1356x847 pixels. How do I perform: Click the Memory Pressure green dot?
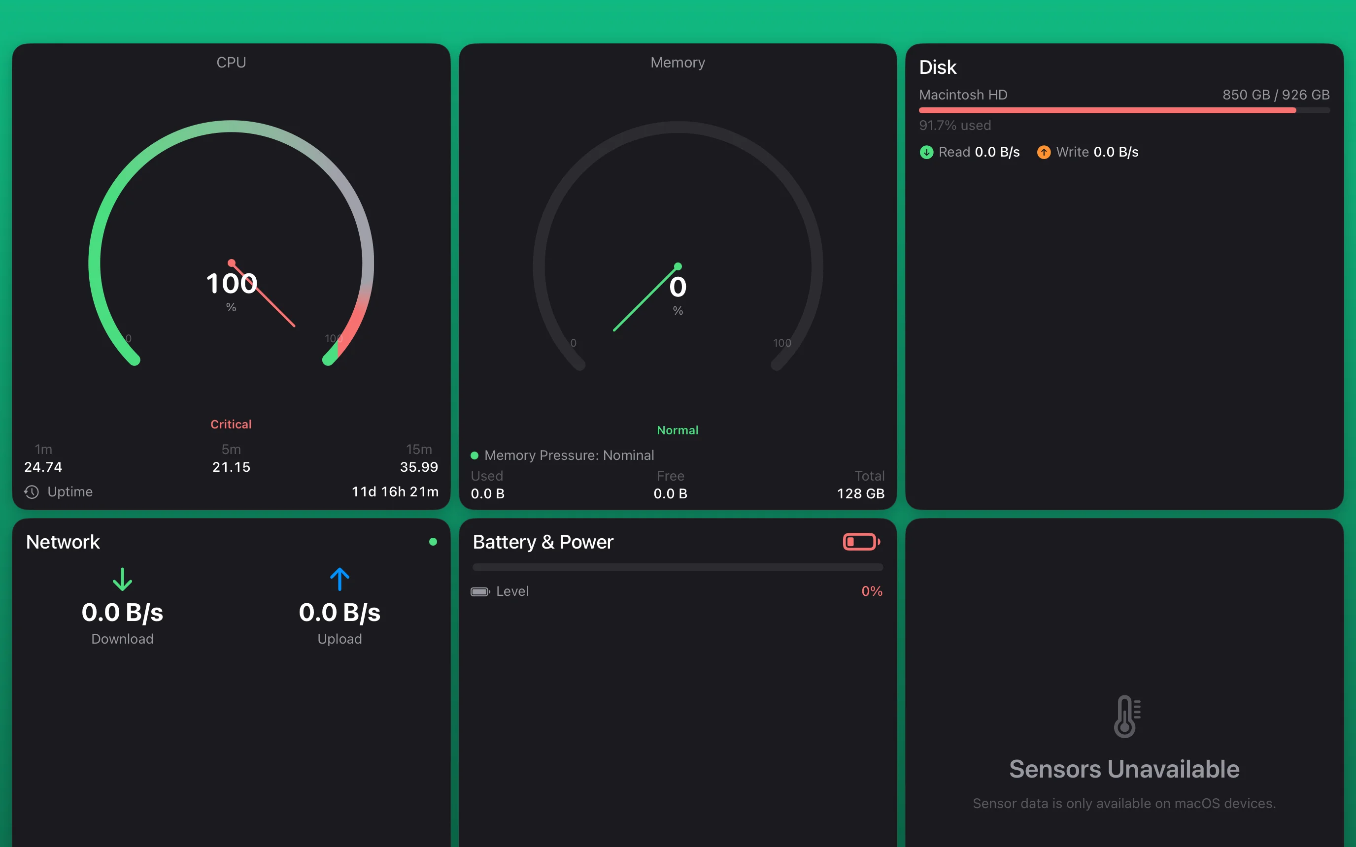tap(475, 456)
